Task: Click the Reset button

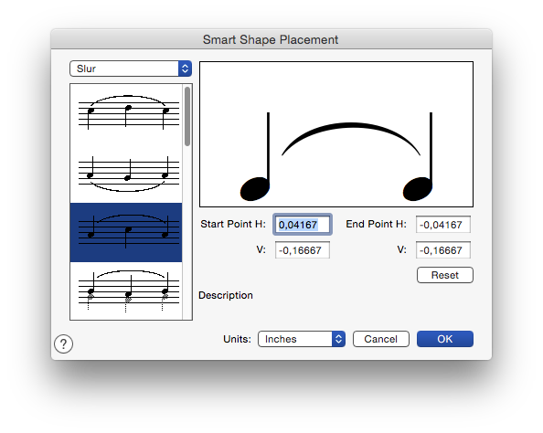Action: coord(445,275)
